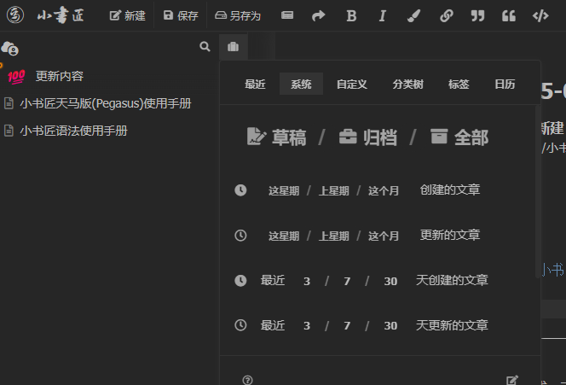Apply Italic formatting from toolbar

point(383,16)
